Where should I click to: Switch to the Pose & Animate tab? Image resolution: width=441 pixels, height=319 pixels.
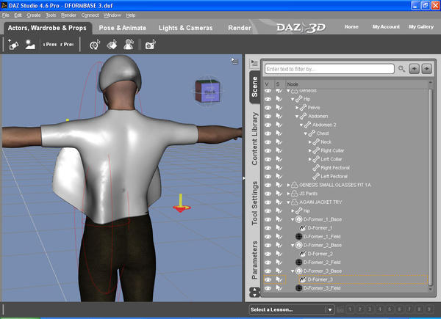(123, 28)
